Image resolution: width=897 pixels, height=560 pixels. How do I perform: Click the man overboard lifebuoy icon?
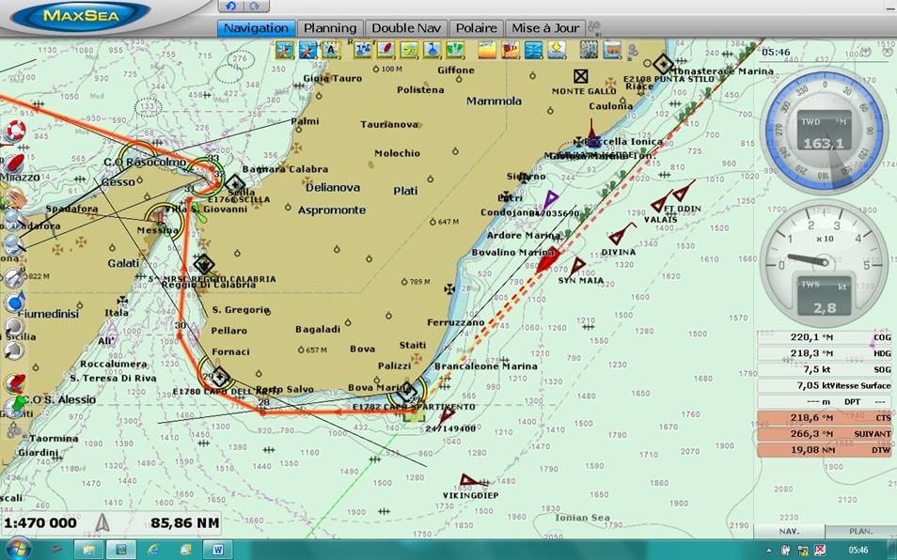coord(13,131)
